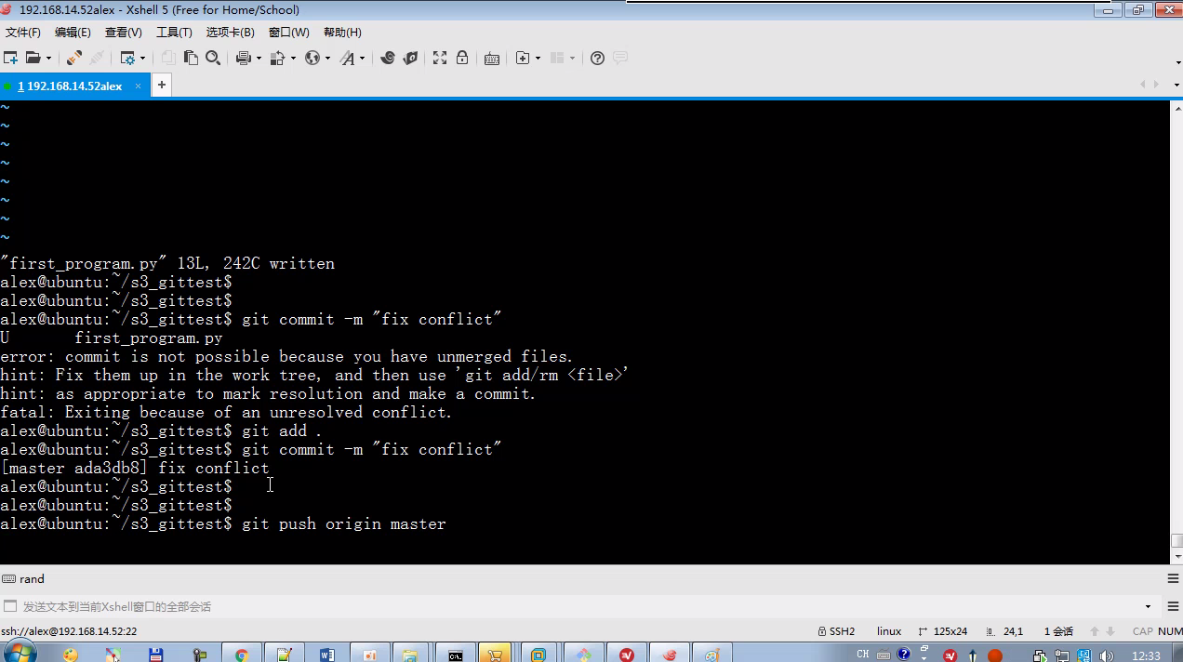
Task: Open the 选项卡(B) menu
Action: 230,32
